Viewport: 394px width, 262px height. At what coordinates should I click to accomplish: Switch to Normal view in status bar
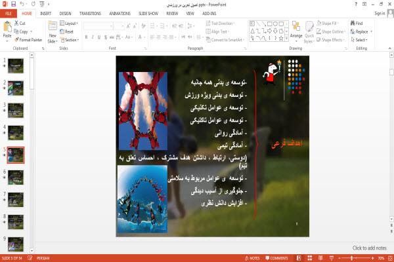click(299, 258)
